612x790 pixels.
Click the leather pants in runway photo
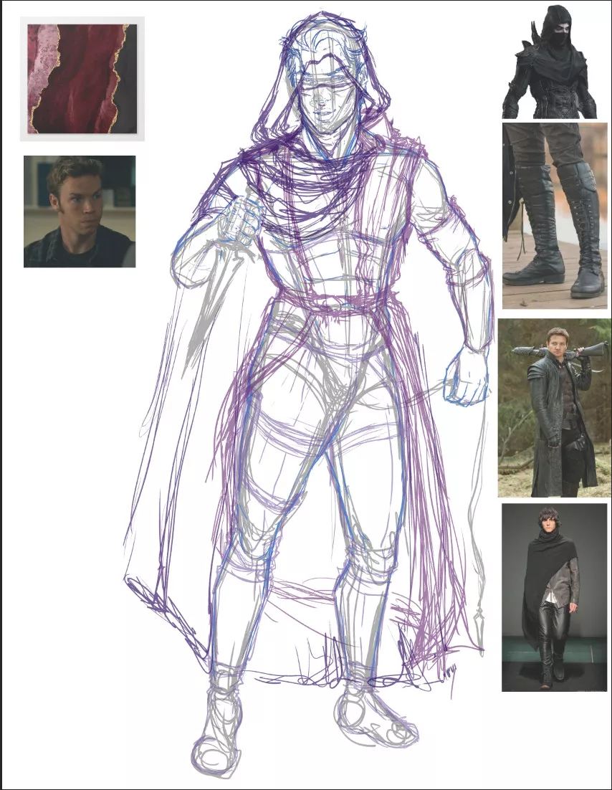click(550, 631)
